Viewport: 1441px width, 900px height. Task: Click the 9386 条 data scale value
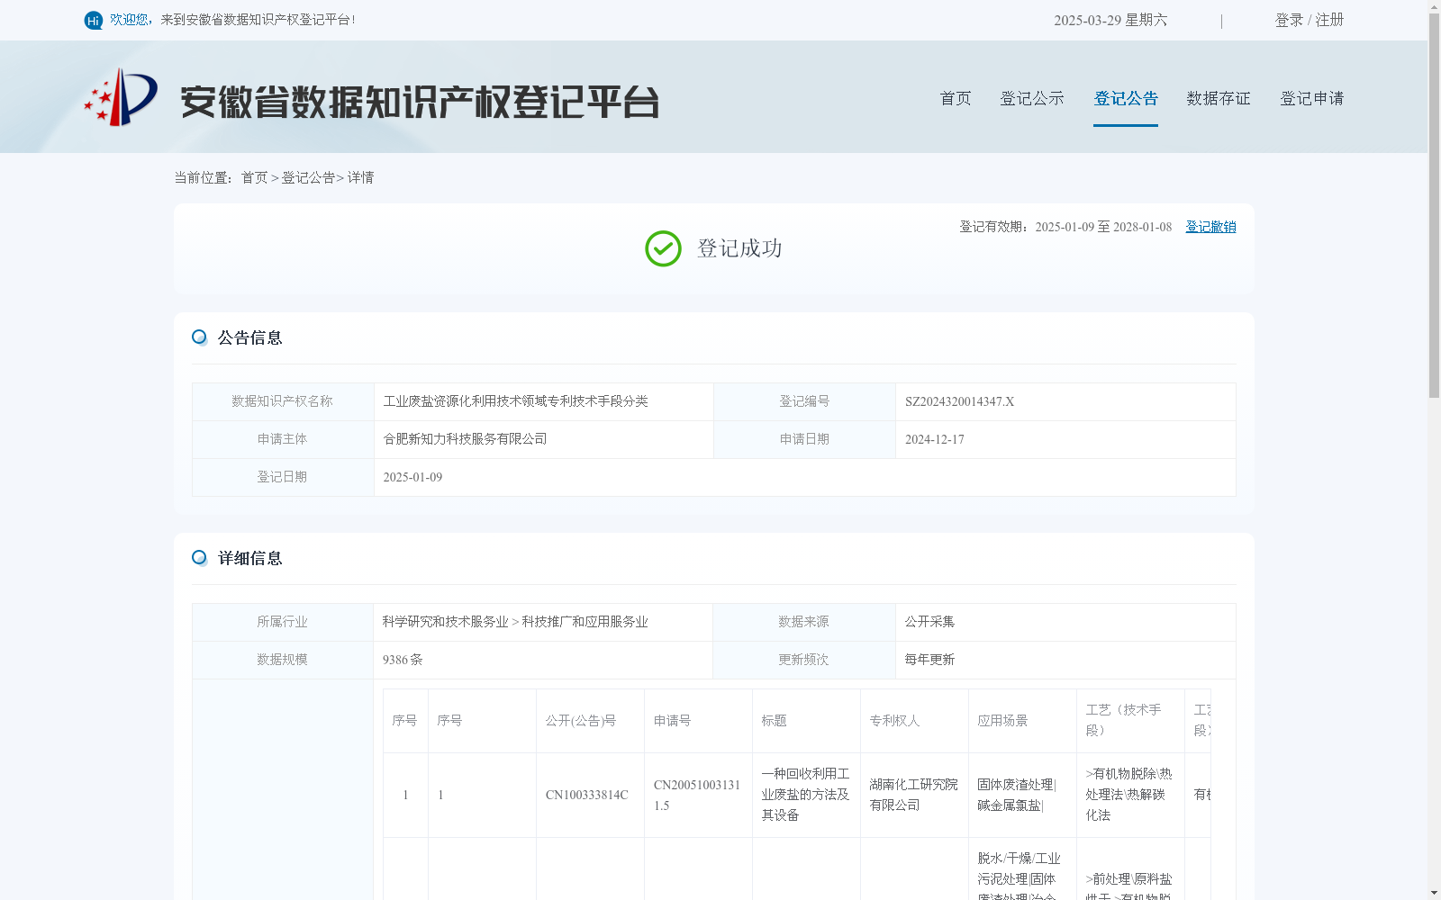(x=403, y=660)
